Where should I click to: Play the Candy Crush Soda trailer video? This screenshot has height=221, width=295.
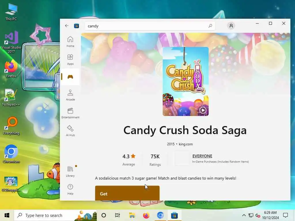(203, 110)
